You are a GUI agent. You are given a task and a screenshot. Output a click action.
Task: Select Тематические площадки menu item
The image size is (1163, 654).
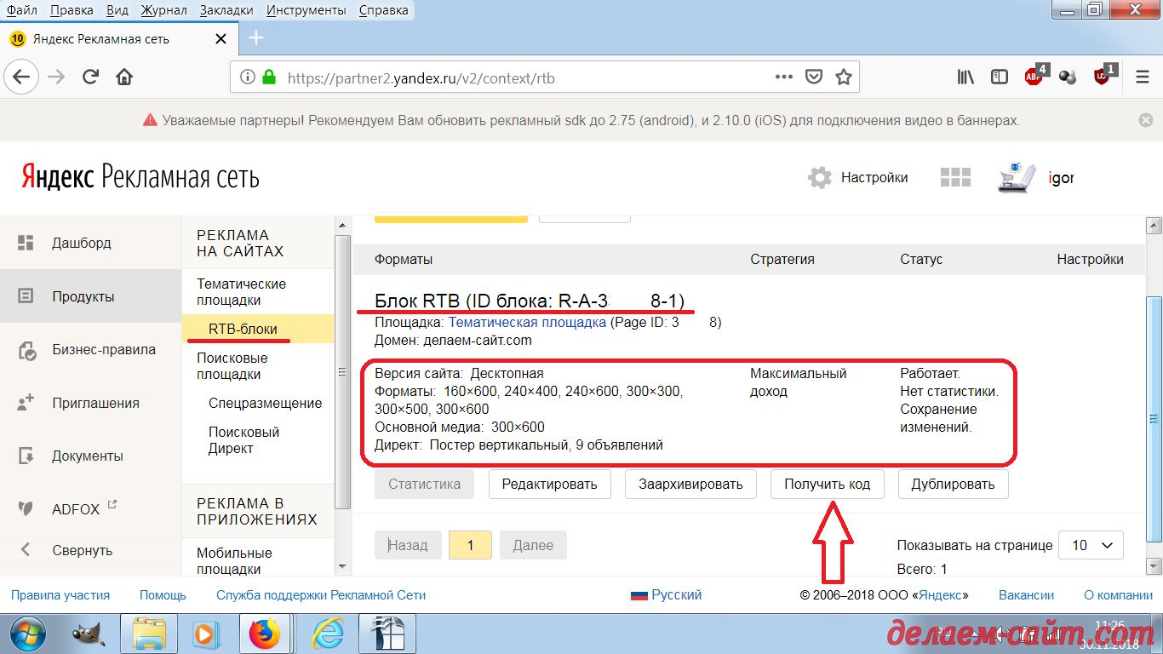(242, 292)
